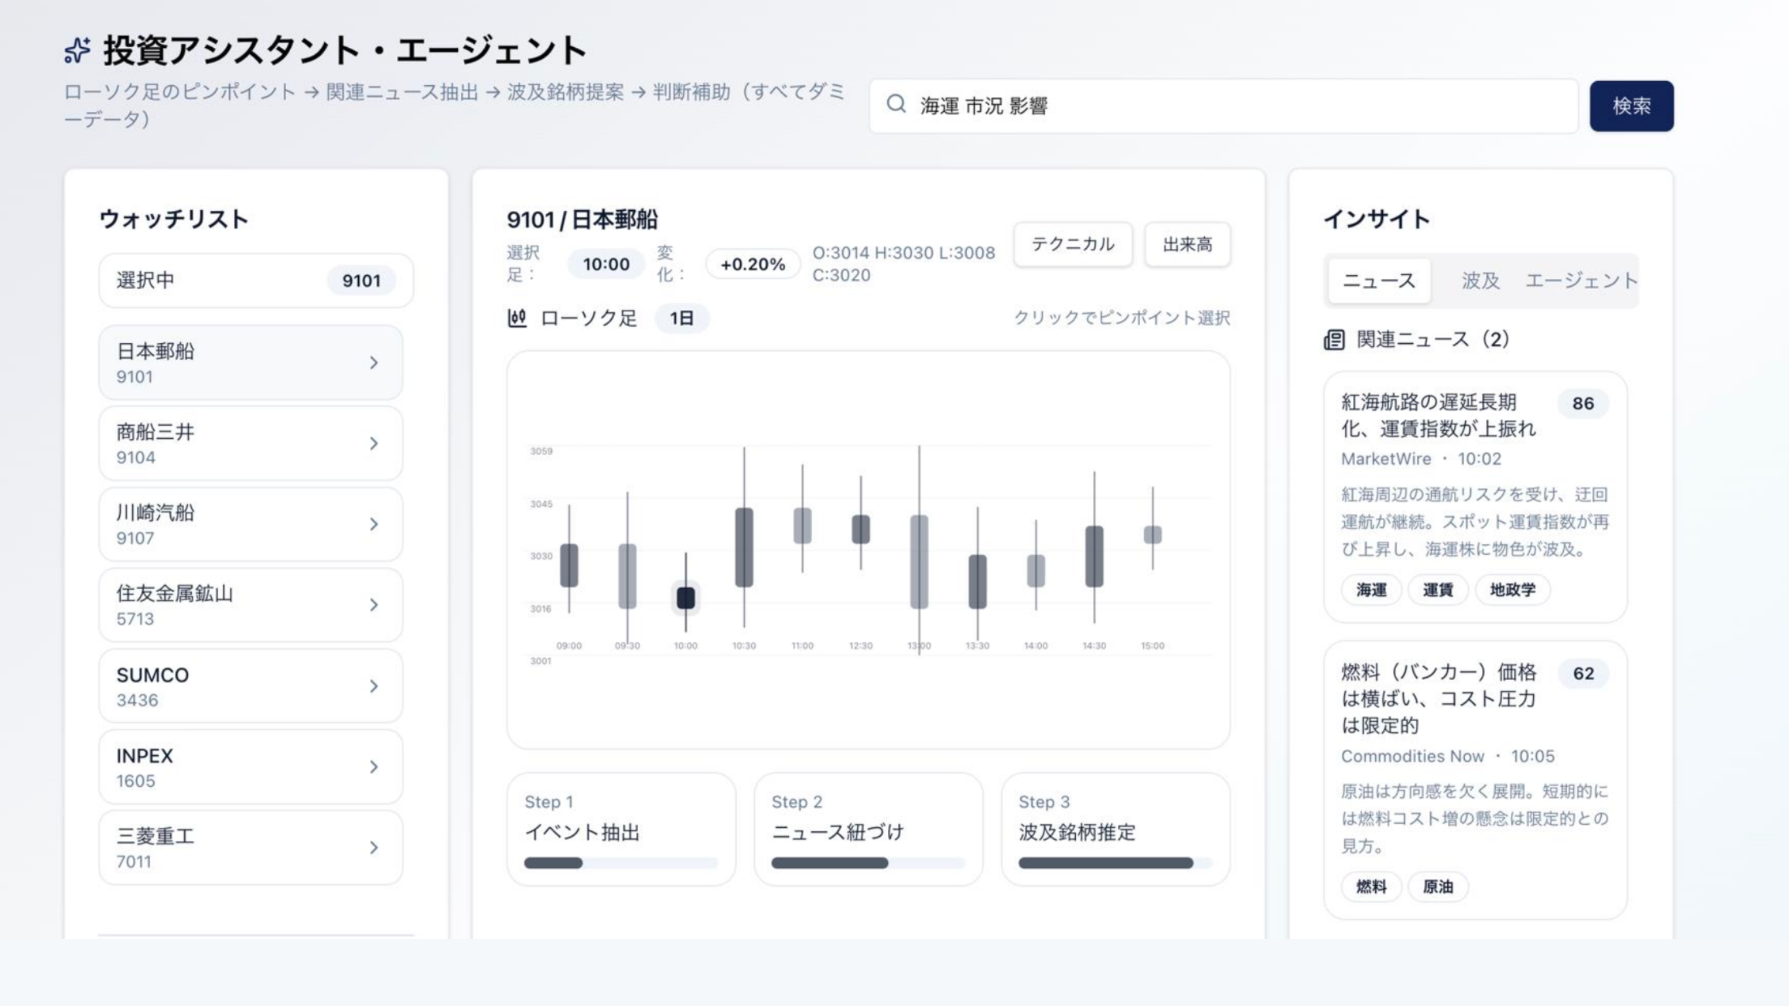Toggle the 1日 timeframe chip
This screenshot has width=1789, height=1006.
click(682, 318)
